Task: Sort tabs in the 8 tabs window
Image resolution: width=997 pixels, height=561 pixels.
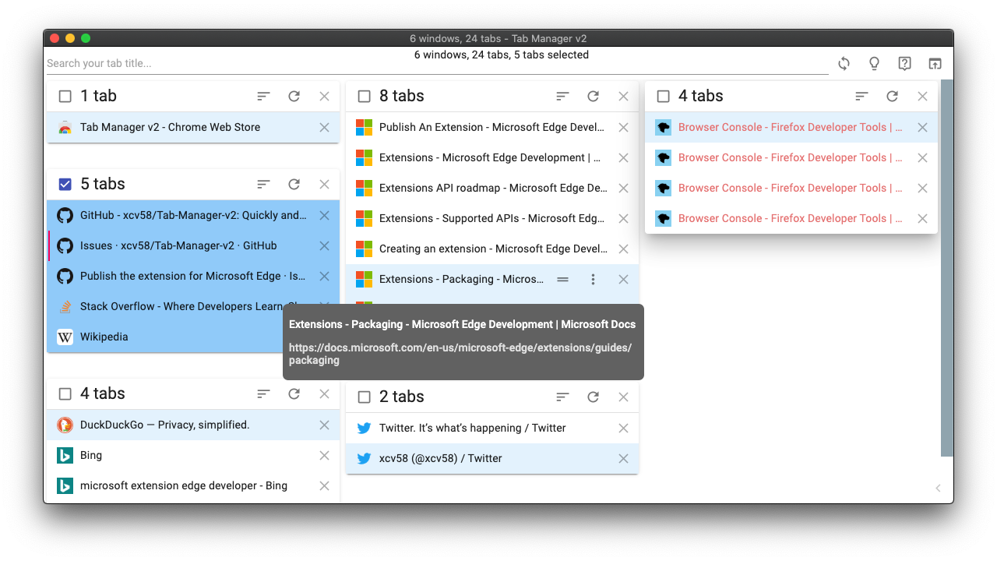Action: 563,97
